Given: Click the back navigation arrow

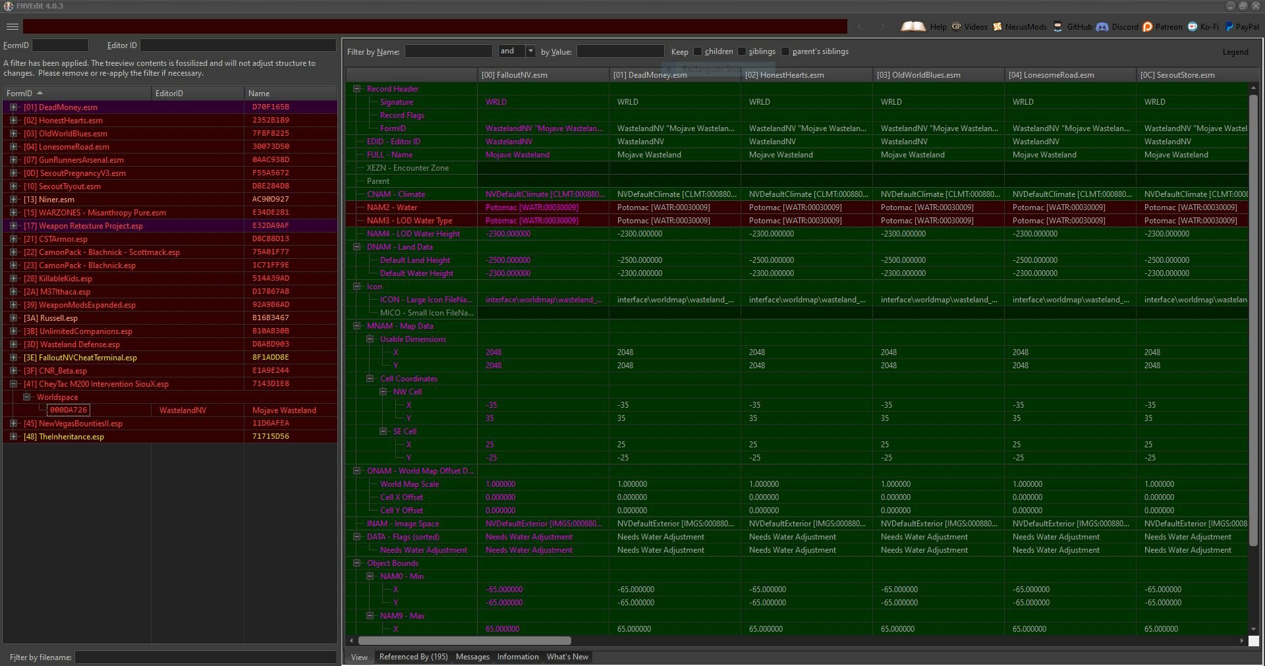Looking at the screenshot, I should tap(860, 26).
